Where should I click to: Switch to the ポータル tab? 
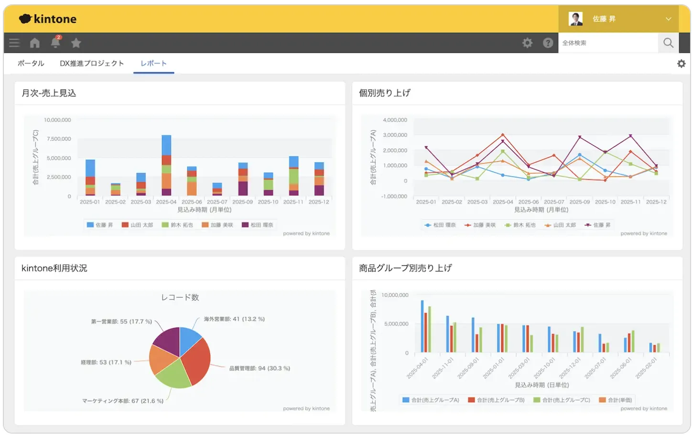31,63
